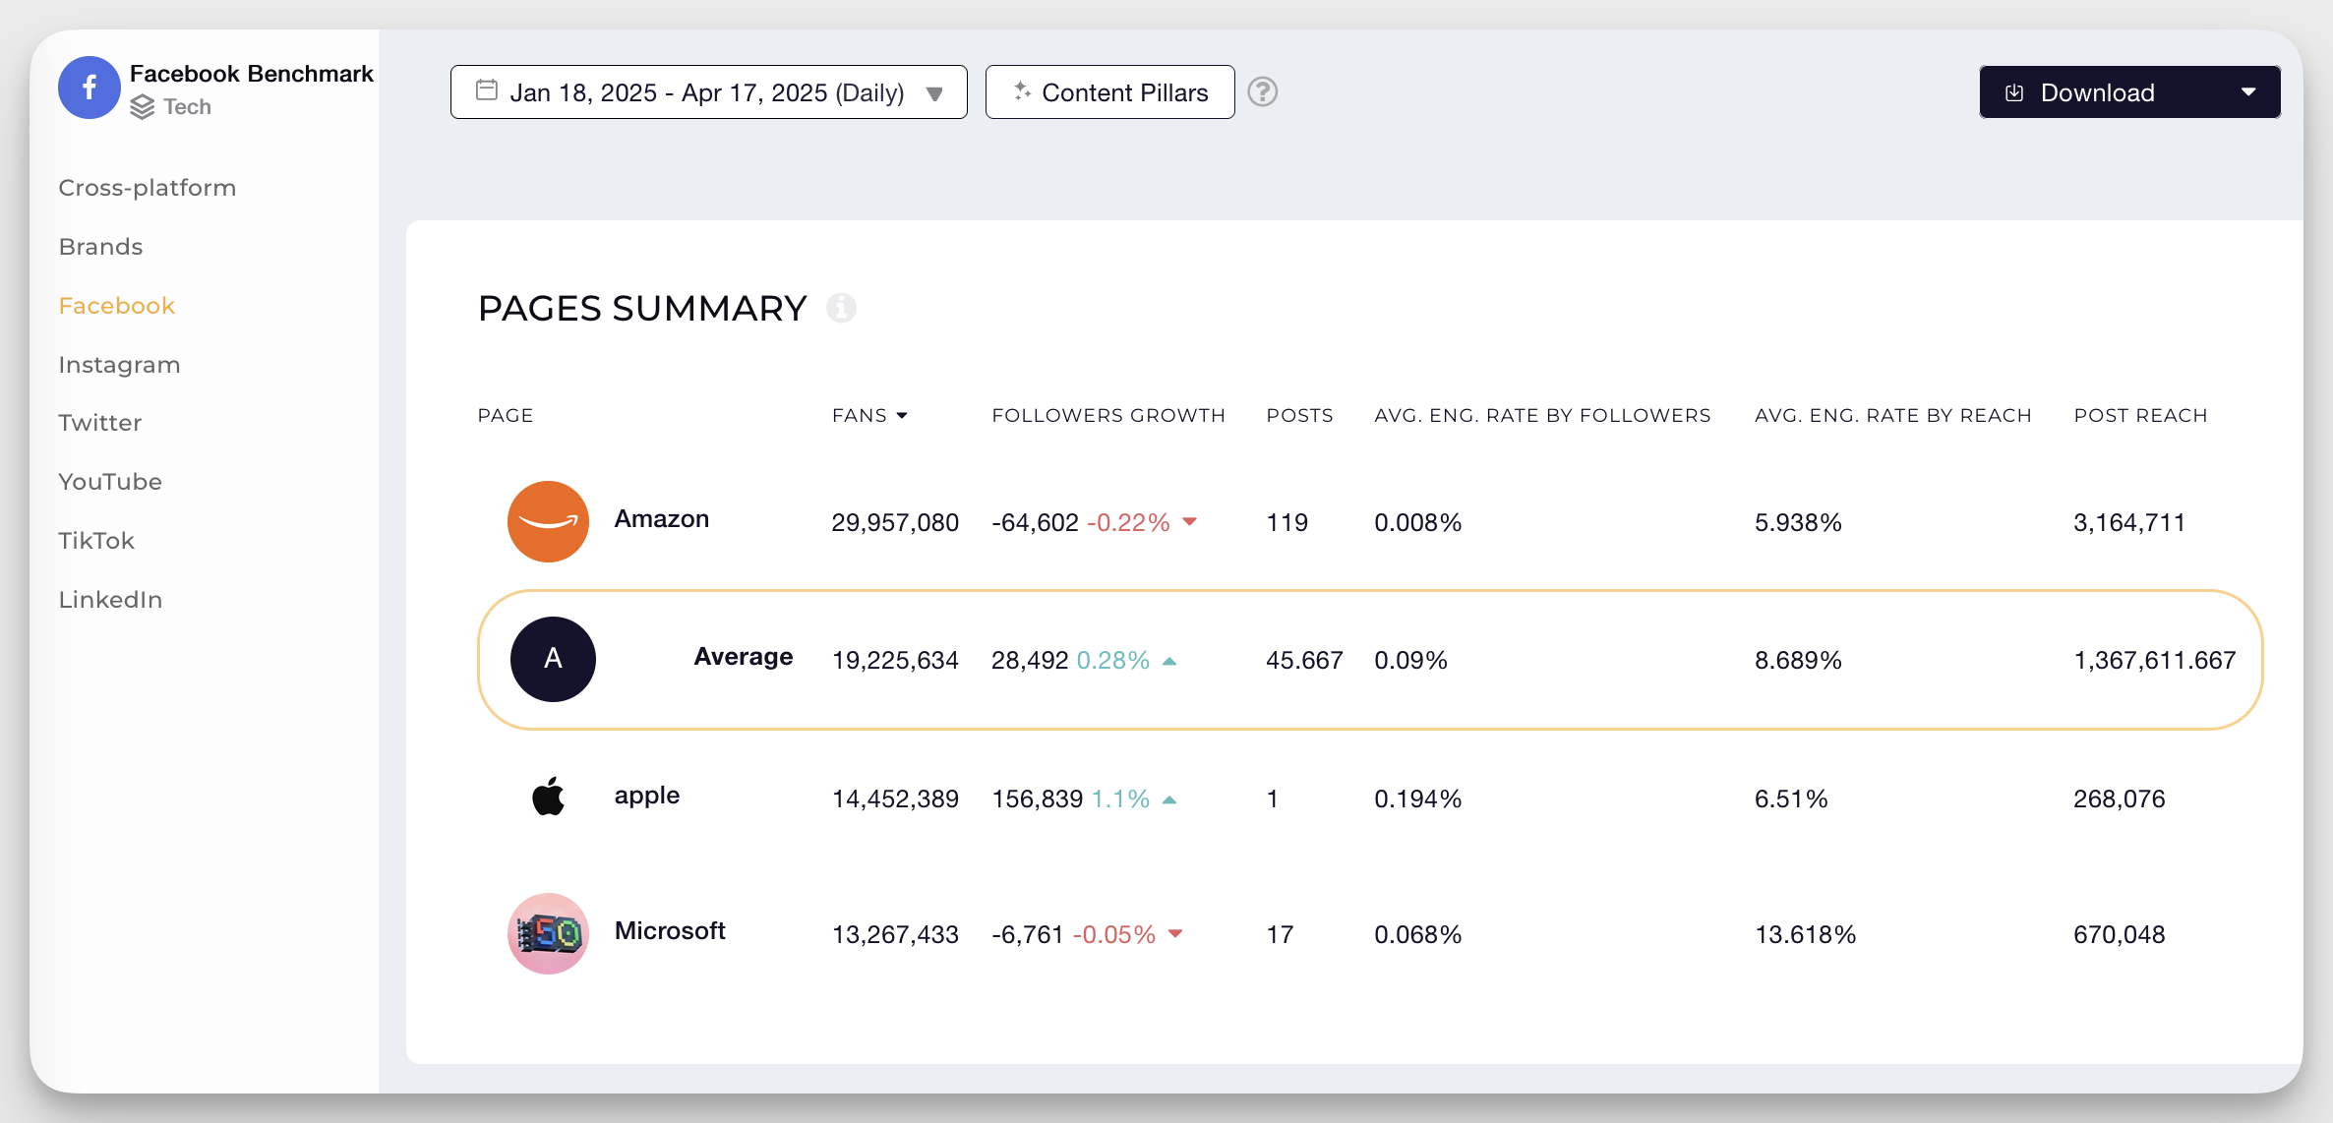Click Amazon fans value 29,957,080
This screenshot has height=1123, width=2333.
(x=895, y=522)
